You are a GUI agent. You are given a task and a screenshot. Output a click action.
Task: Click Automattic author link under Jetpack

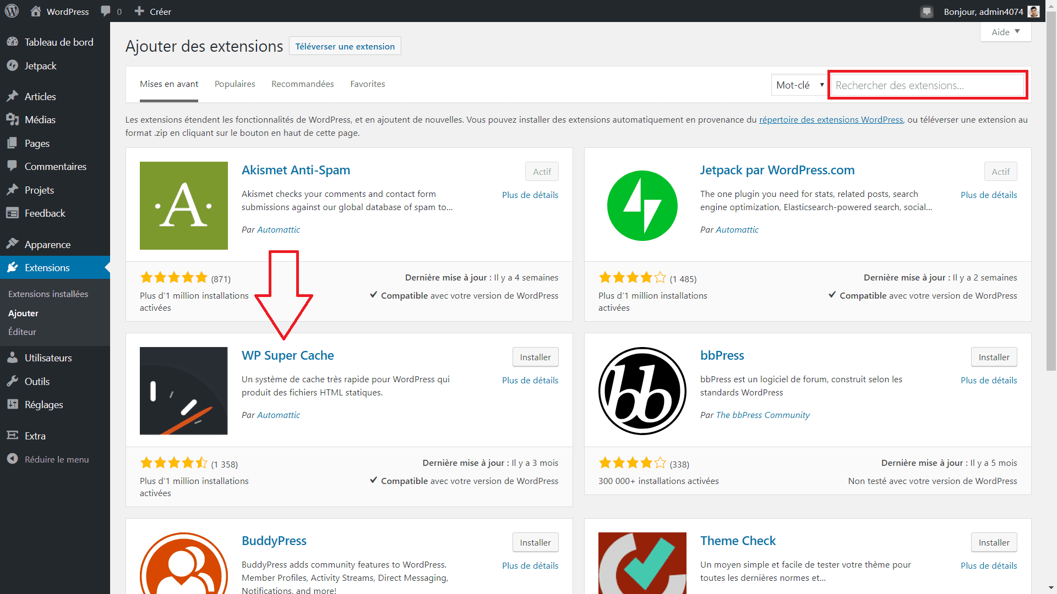(x=737, y=229)
